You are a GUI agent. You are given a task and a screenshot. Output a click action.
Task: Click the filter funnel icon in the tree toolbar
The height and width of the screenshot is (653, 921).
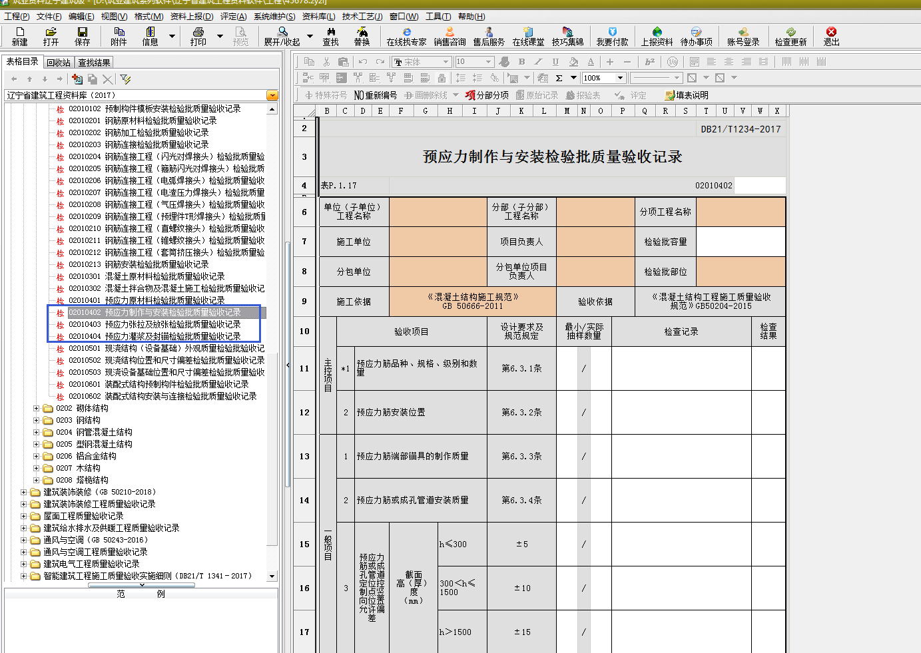pos(125,79)
